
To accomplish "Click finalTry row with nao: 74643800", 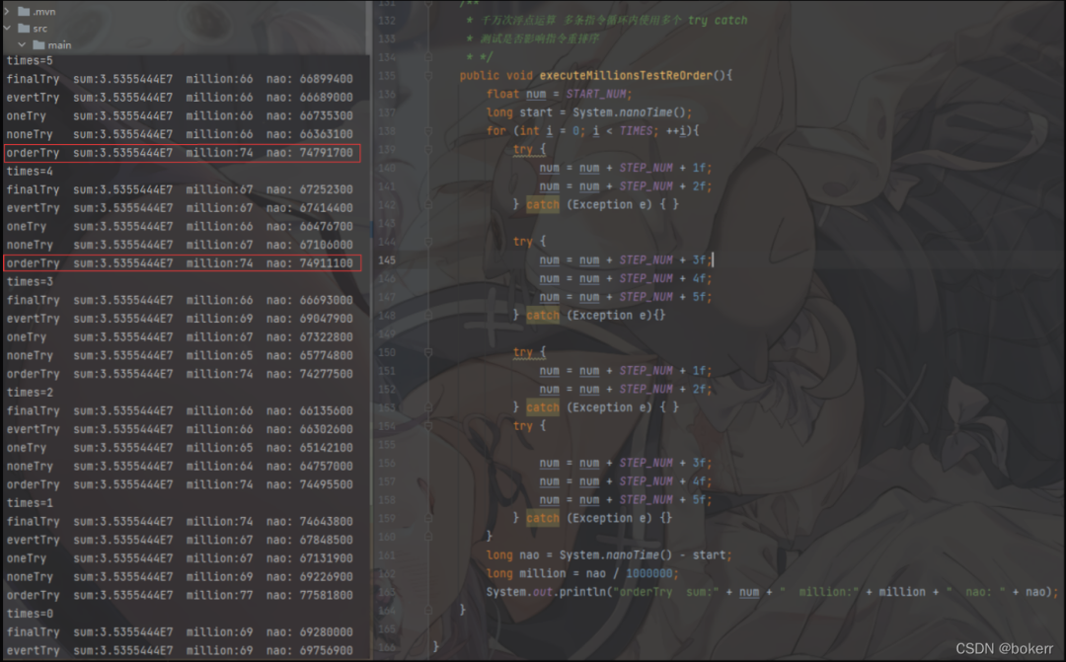I will [180, 521].
